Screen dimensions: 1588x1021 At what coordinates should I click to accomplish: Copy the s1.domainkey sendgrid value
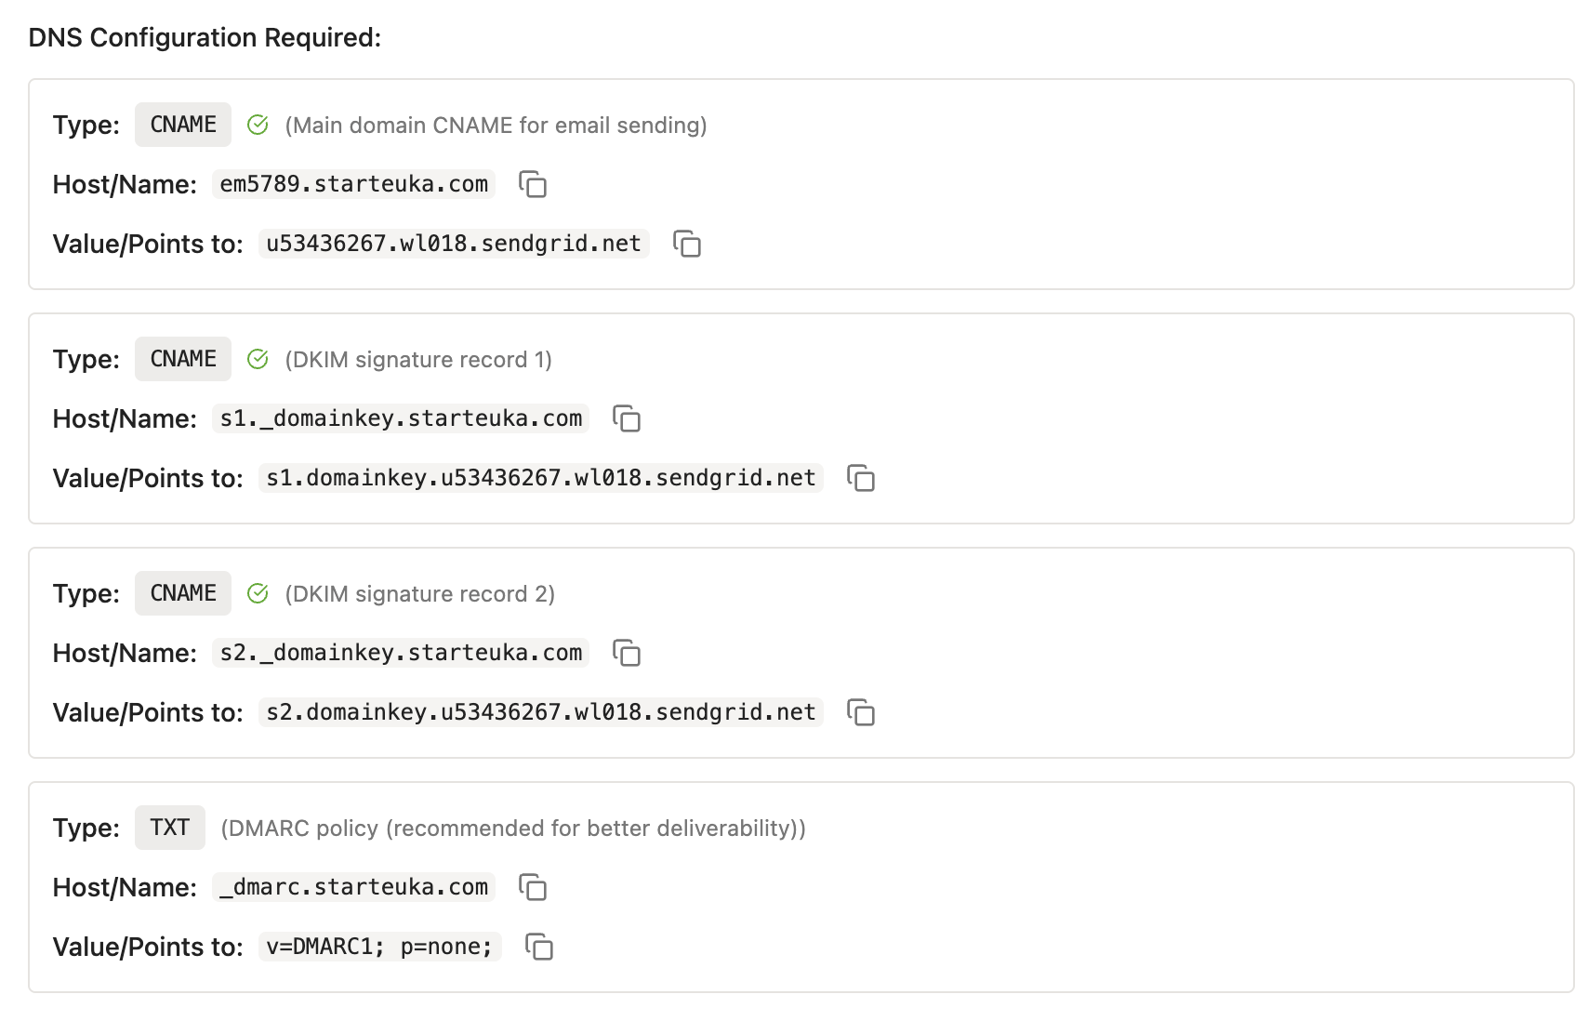click(861, 478)
